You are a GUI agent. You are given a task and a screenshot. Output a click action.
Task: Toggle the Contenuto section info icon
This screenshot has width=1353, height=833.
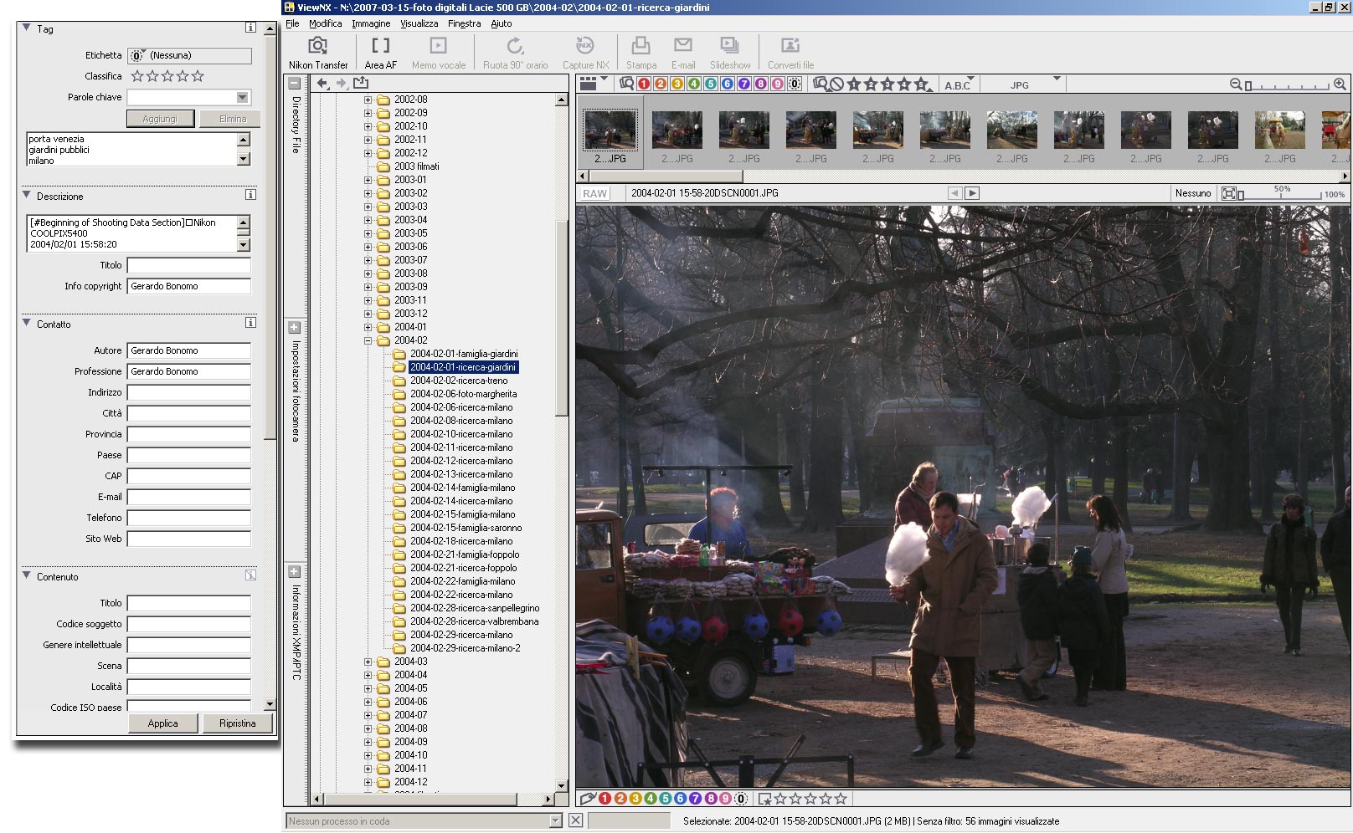point(250,575)
